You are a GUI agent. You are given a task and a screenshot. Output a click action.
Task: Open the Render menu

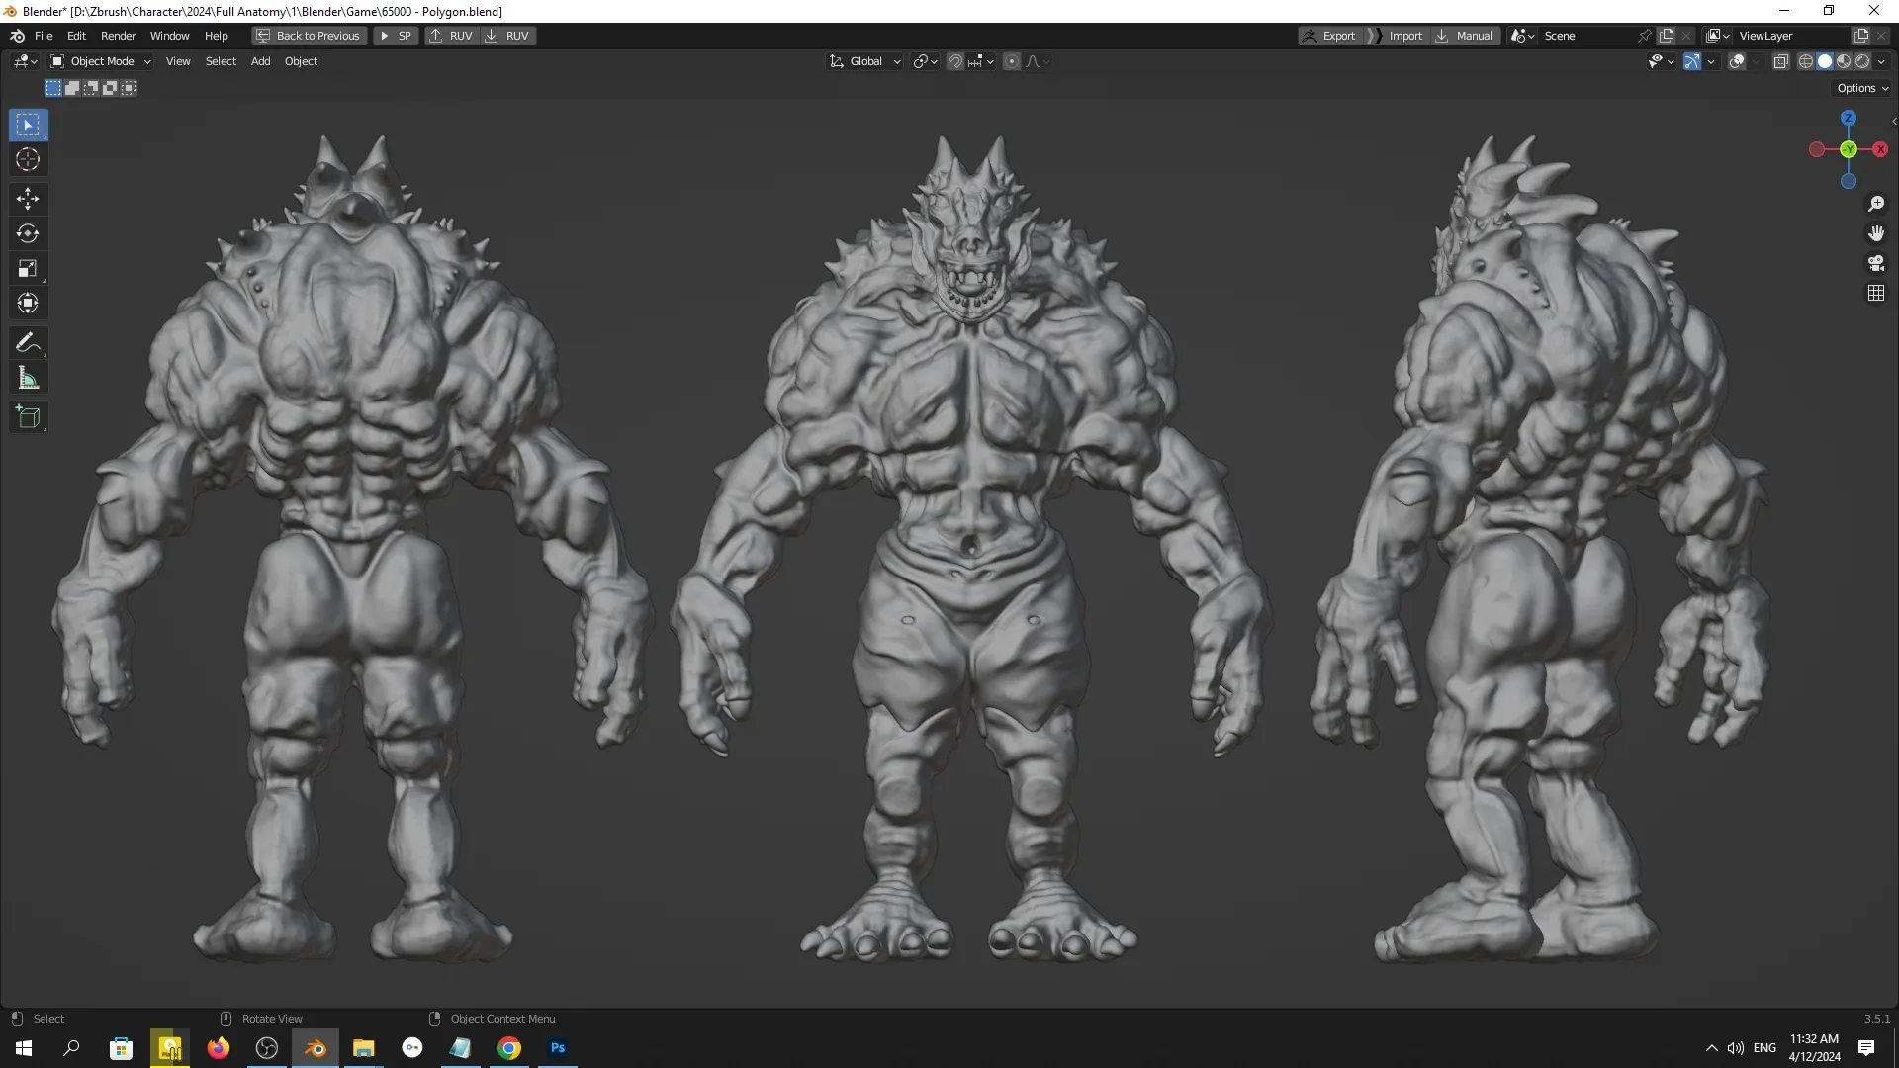(x=118, y=36)
